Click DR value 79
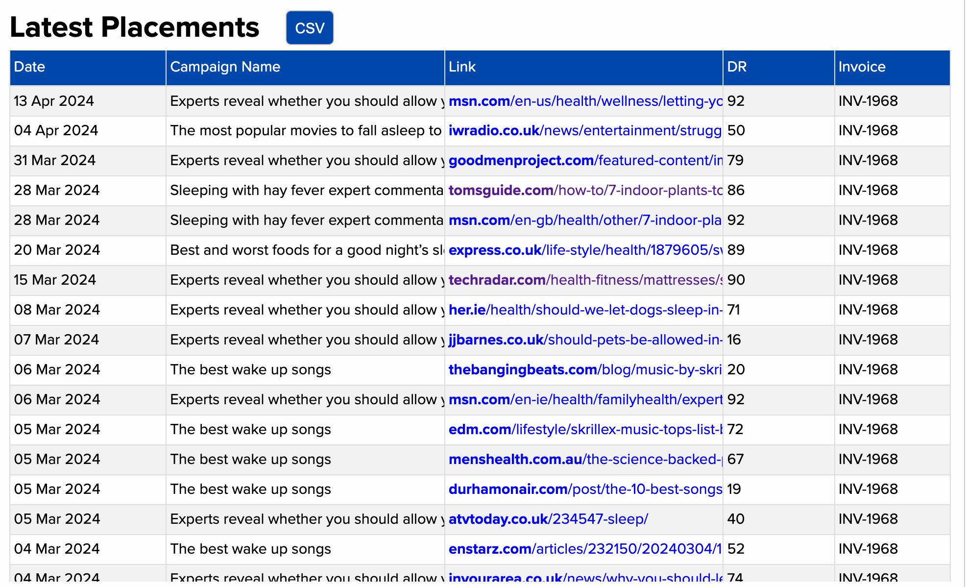 (x=735, y=160)
